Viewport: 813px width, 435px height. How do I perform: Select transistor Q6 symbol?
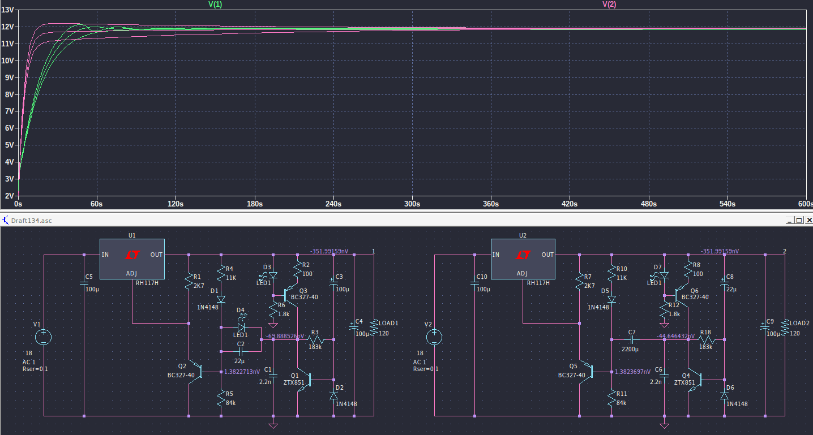pyautogui.click(x=682, y=294)
